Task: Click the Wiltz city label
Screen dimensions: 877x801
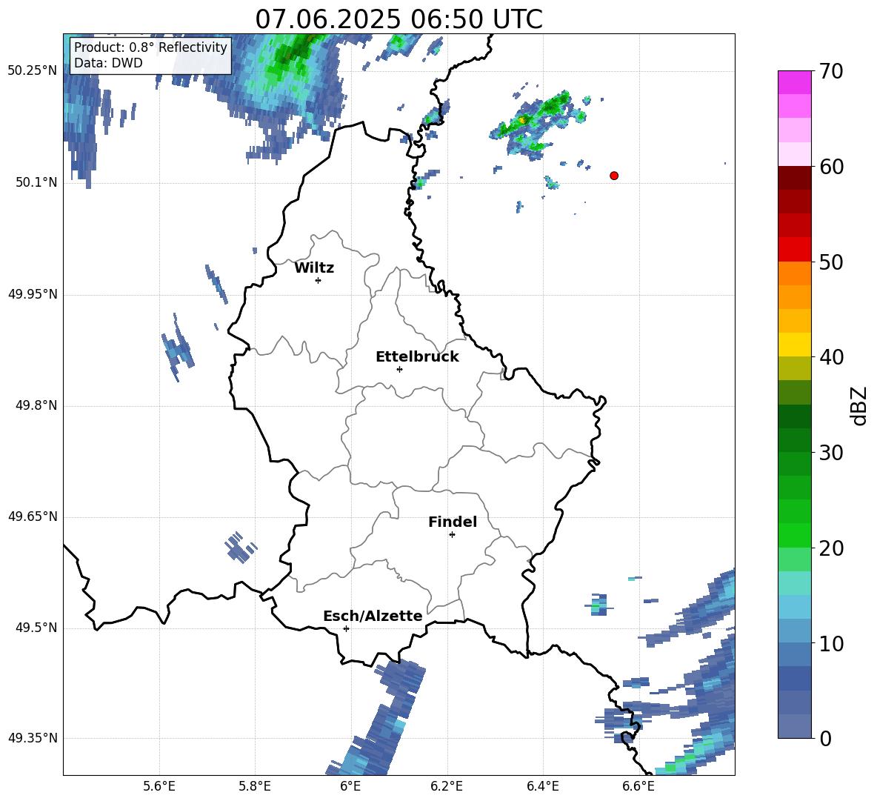Action: pos(314,268)
